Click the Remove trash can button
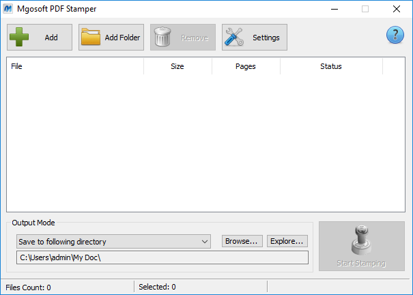 183,37
